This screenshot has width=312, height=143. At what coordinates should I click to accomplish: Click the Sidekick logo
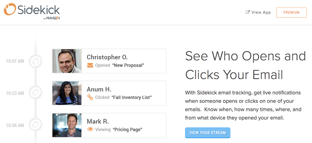click(32, 10)
